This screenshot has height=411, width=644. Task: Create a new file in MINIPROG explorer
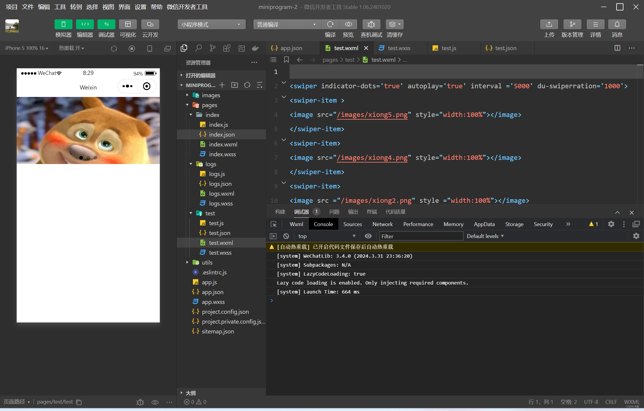pos(222,85)
